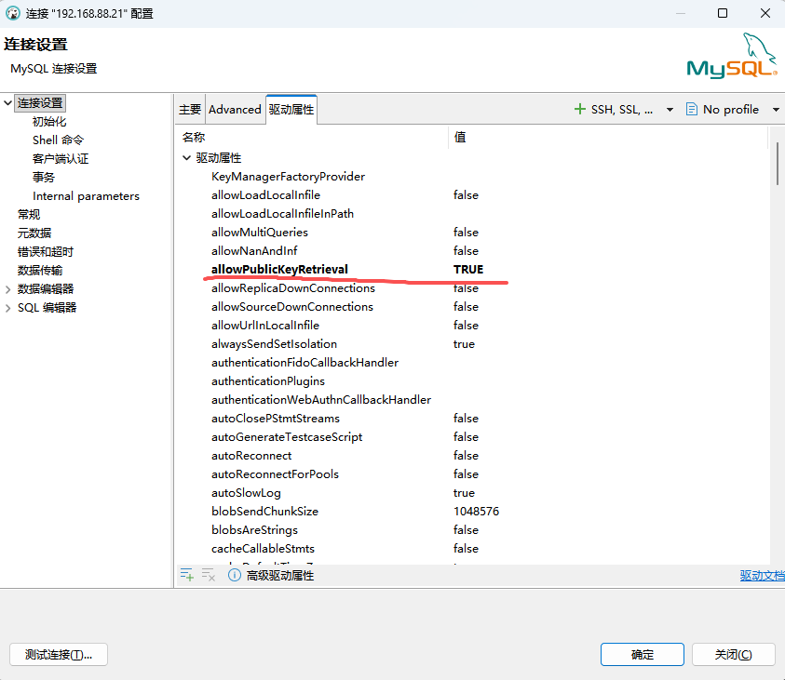This screenshot has height=680, width=785.
Task: Open the 驱动文档 link
Action: (x=762, y=576)
